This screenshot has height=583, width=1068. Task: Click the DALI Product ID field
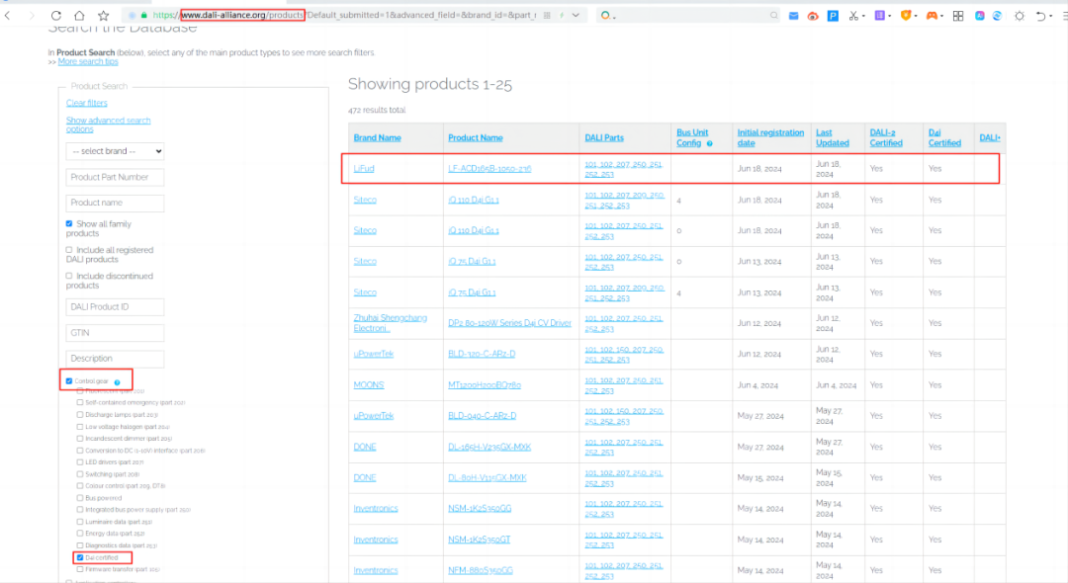[115, 306]
